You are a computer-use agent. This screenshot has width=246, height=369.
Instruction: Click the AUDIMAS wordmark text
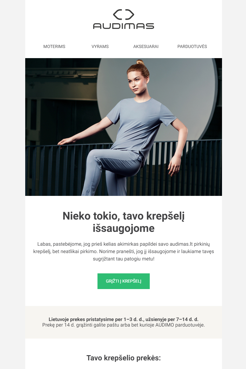tap(124, 26)
